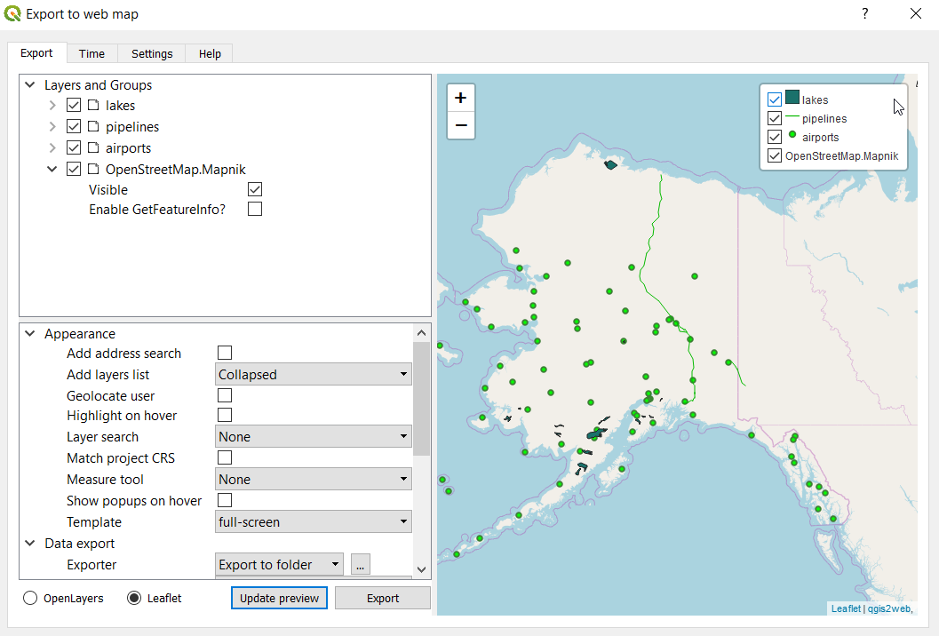The image size is (939, 636).
Task: Enable Show popups on hover
Action: pos(225,500)
